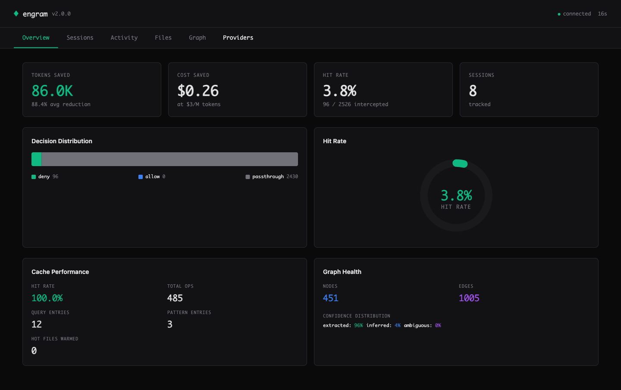Image resolution: width=621 pixels, height=390 pixels.
Task: Switch to the Sessions tab
Action: 80,38
